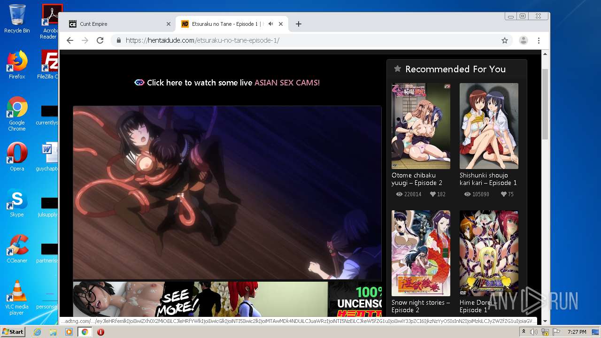Close the first browser tab
Screen dimensions: 601x338
(x=169, y=24)
